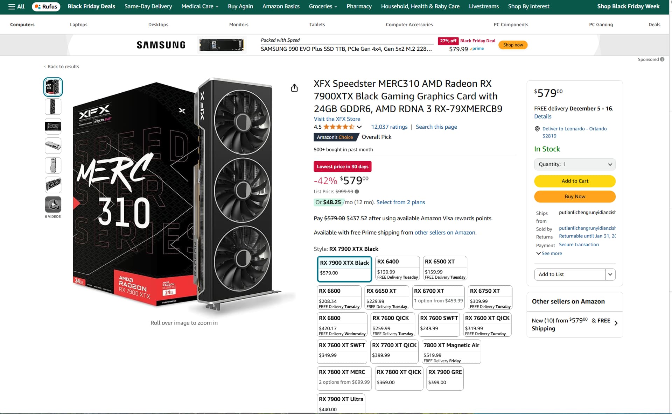Select the RX 6400 style option

397,268
